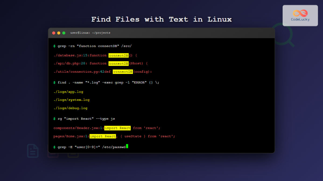The height and width of the screenshot is (181, 323).
Task: Click the green dollar prompt before the grep -rn command
Action: click(54, 46)
